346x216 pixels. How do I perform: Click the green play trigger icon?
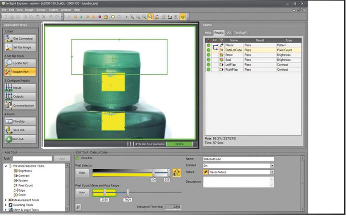(81, 17)
